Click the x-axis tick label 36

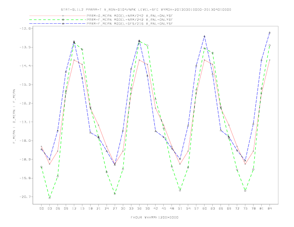pyautogui.click(x=139, y=208)
